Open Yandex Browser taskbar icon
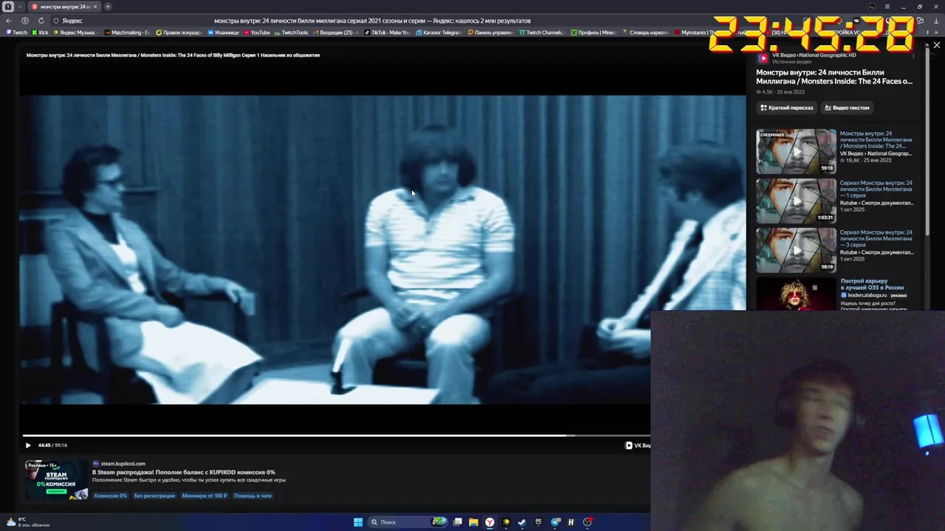The image size is (945, 531). coord(489,522)
